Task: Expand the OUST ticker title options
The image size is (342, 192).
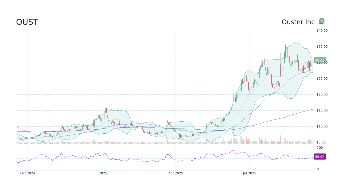Action: (x=27, y=22)
